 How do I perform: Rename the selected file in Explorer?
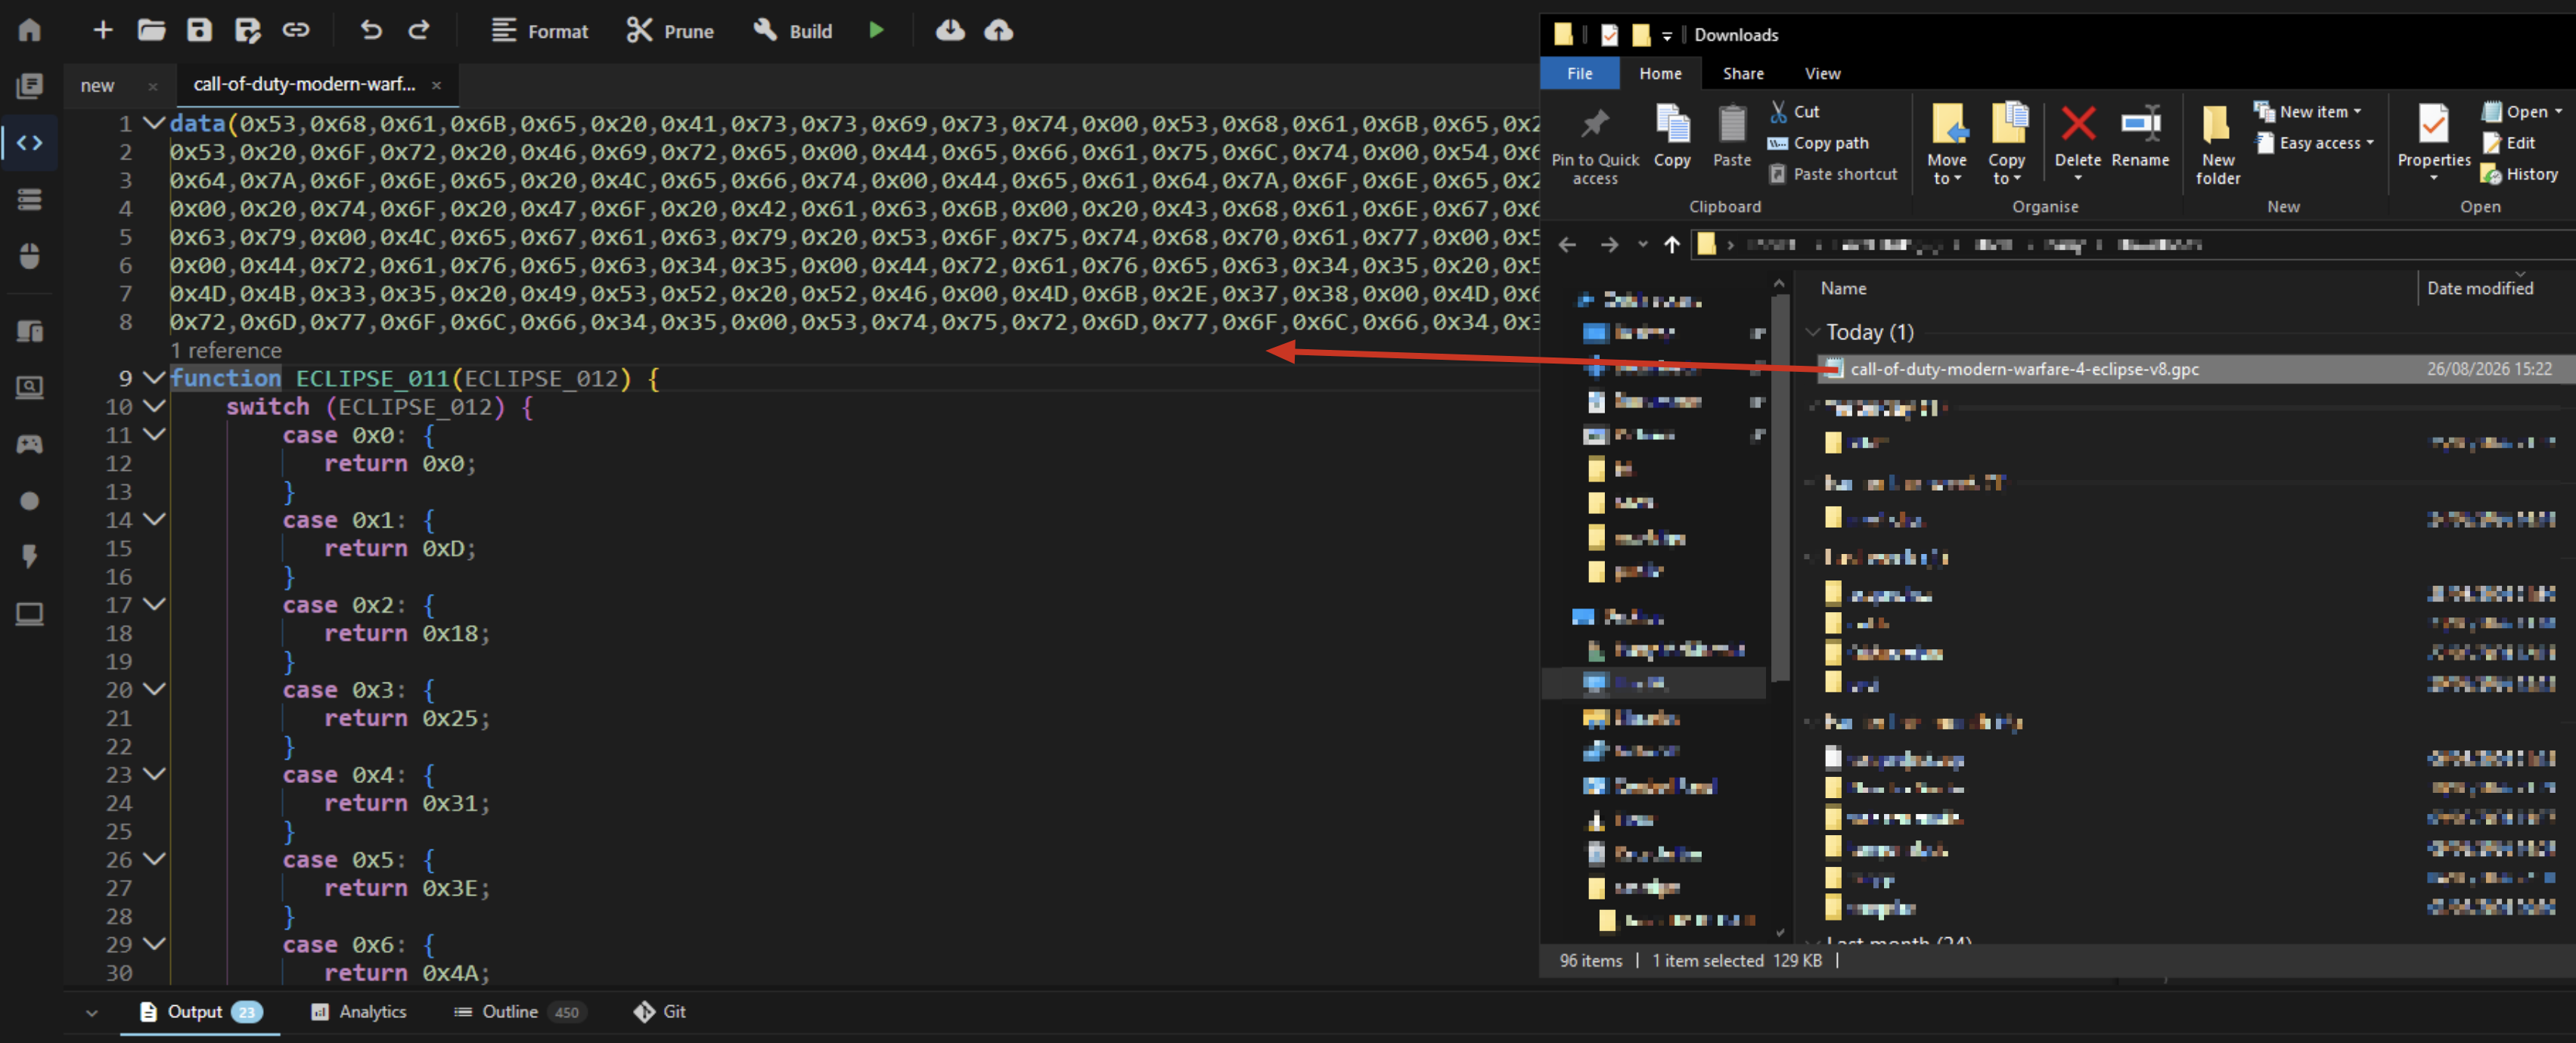(2140, 137)
